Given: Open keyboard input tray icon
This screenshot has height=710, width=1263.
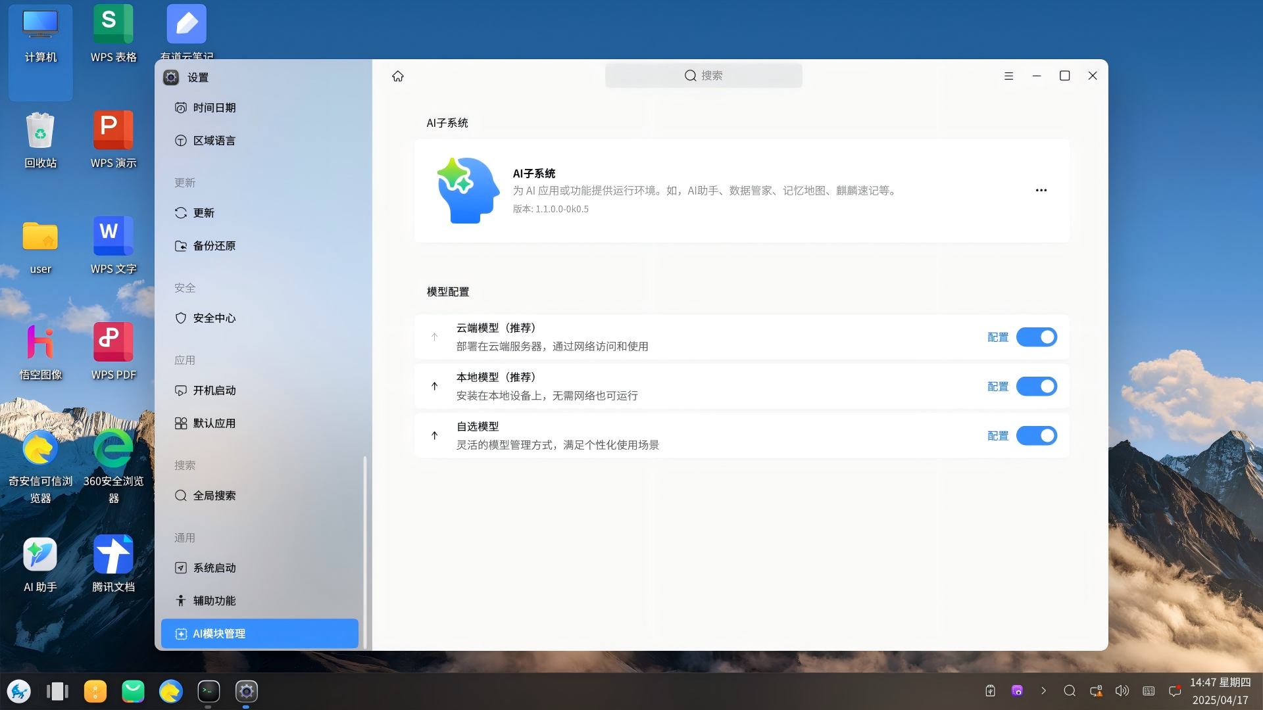Looking at the screenshot, I should click(1149, 691).
